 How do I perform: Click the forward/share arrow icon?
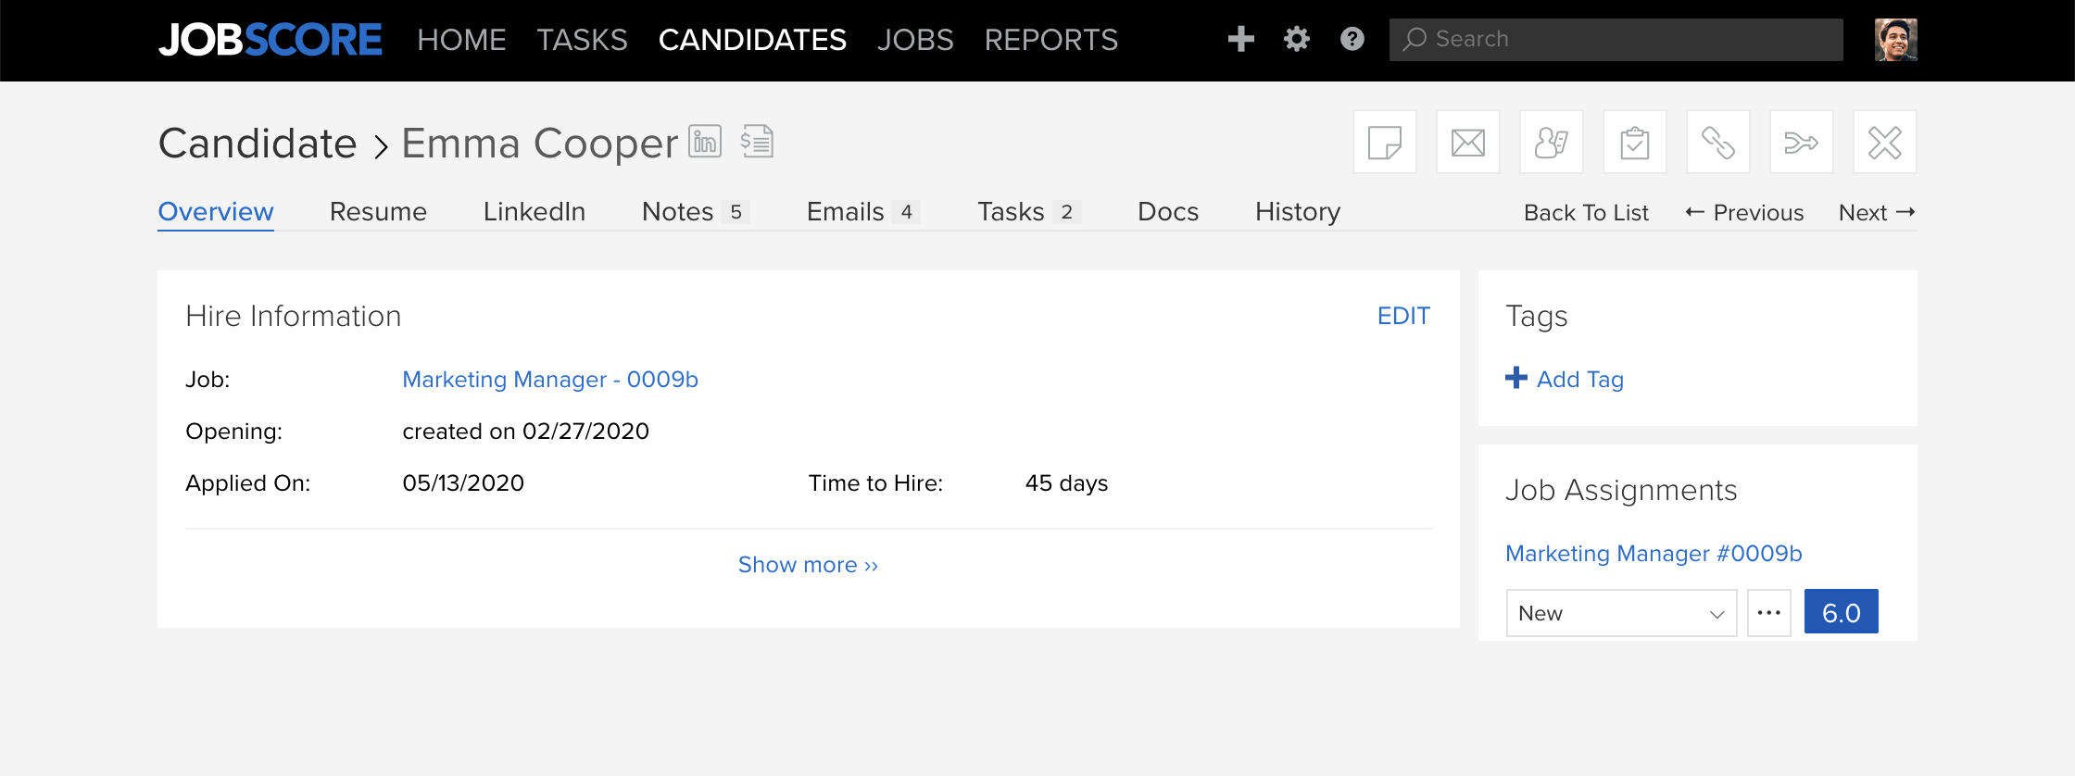pyautogui.click(x=1801, y=143)
